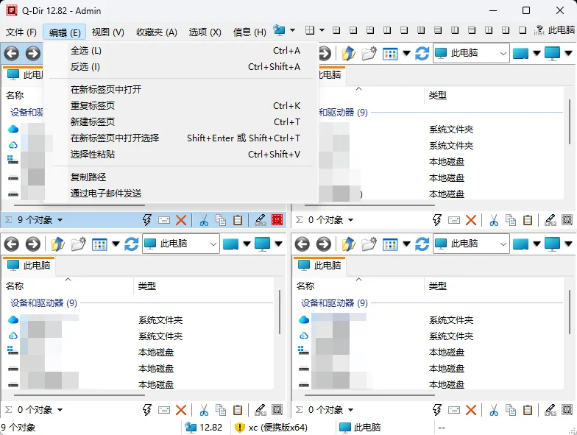Open the 文件 (F) menu

coord(21,32)
